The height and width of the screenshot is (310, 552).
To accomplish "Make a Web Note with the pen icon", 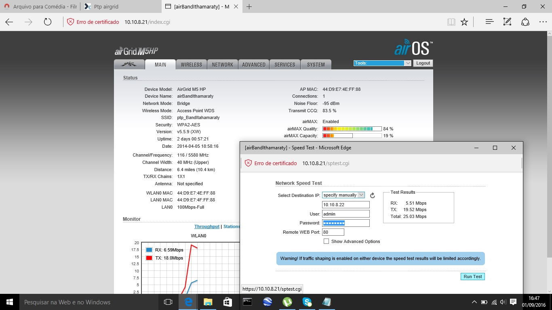I will pos(507,22).
